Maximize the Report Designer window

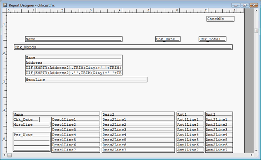pos(244,5)
